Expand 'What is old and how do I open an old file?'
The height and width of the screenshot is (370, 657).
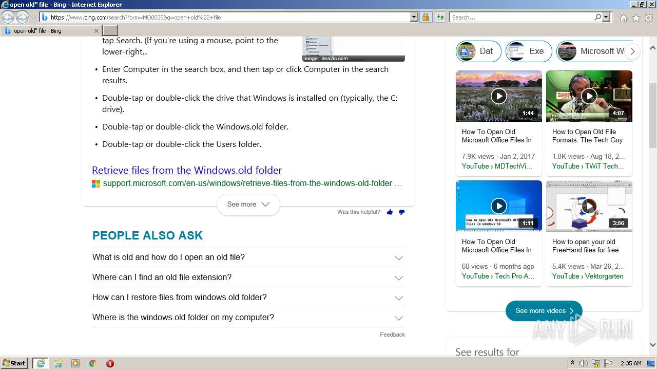248,257
